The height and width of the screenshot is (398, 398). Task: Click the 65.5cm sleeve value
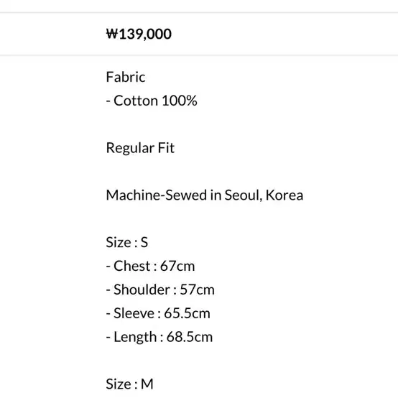pos(187,313)
